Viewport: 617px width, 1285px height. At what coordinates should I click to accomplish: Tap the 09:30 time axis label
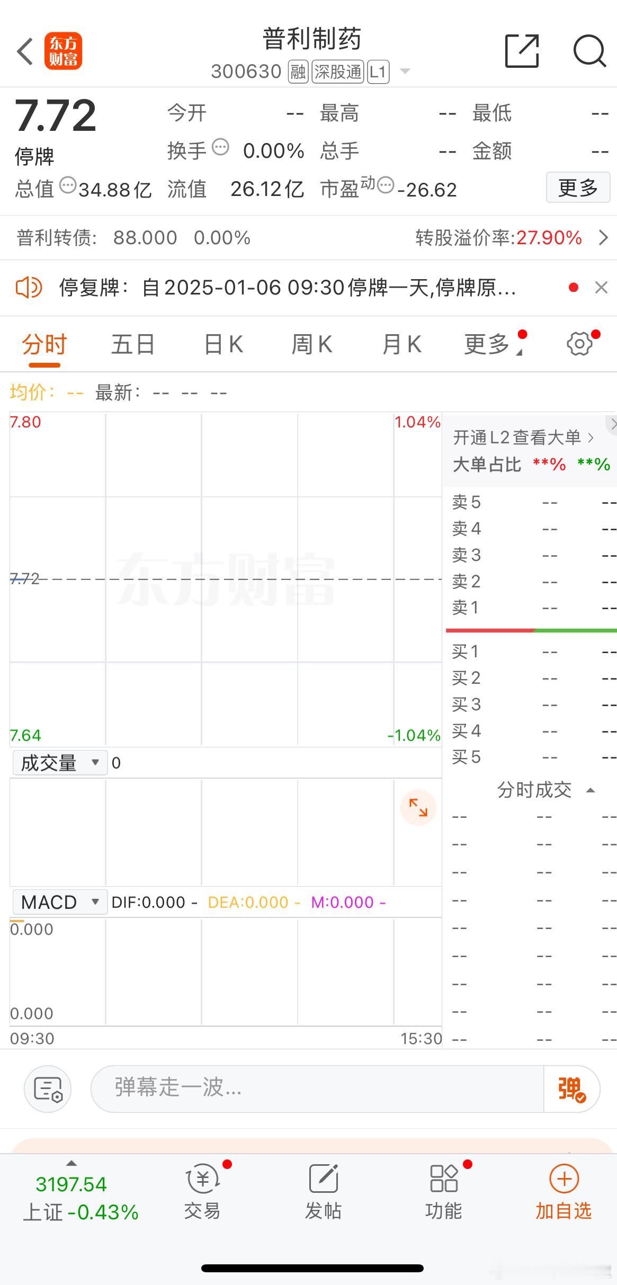32,1038
